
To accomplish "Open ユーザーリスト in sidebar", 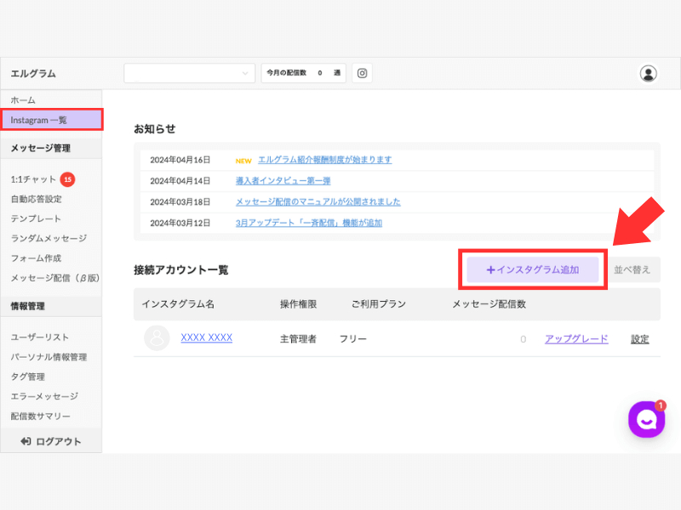I will tap(40, 337).
